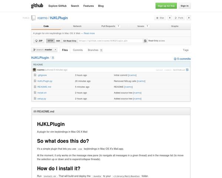Select Git Read-Only clone option
This screenshot has height=178, width=222.
[70, 41]
